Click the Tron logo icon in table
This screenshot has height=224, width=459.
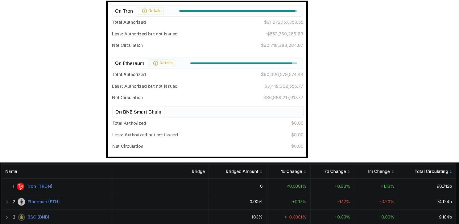[x=21, y=186]
